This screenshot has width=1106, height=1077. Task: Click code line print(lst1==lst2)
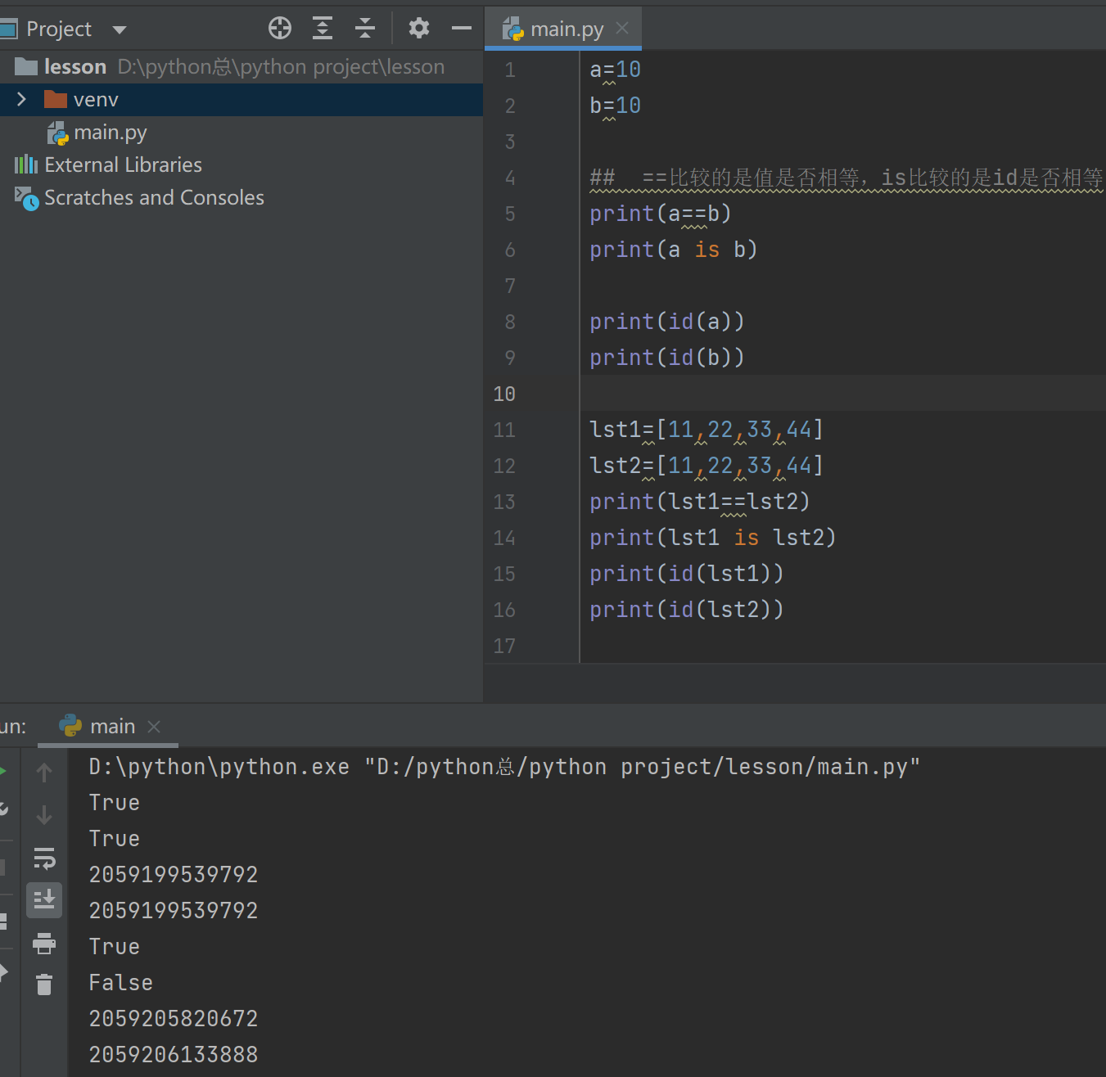[699, 502]
